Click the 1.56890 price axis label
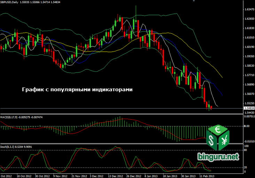The image size is (255, 178). click(249, 85)
